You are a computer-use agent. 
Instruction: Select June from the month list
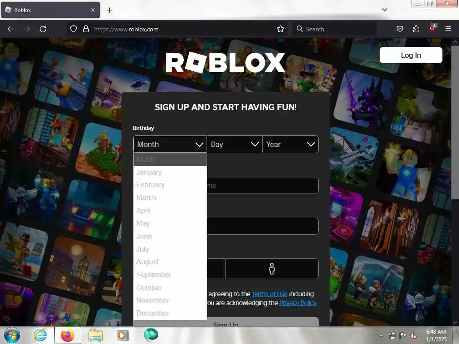pyautogui.click(x=170, y=236)
